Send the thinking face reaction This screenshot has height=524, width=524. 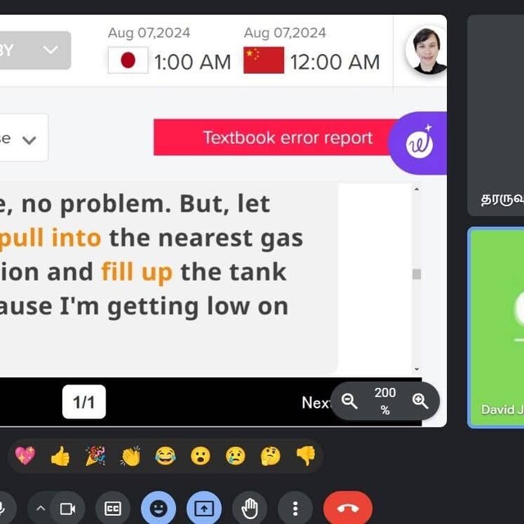(x=271, y=456)
